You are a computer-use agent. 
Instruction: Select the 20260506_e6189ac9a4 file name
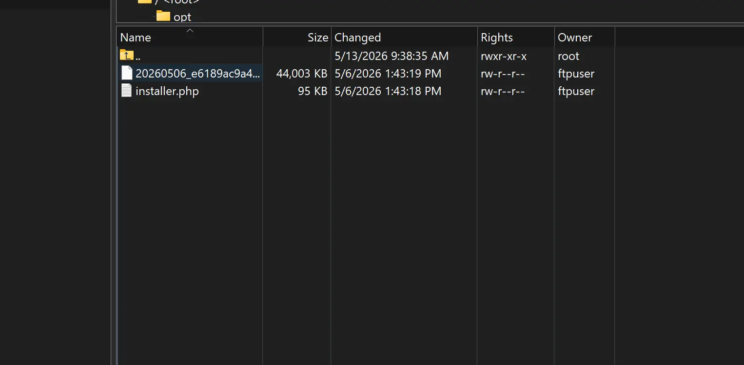[198, 74]
